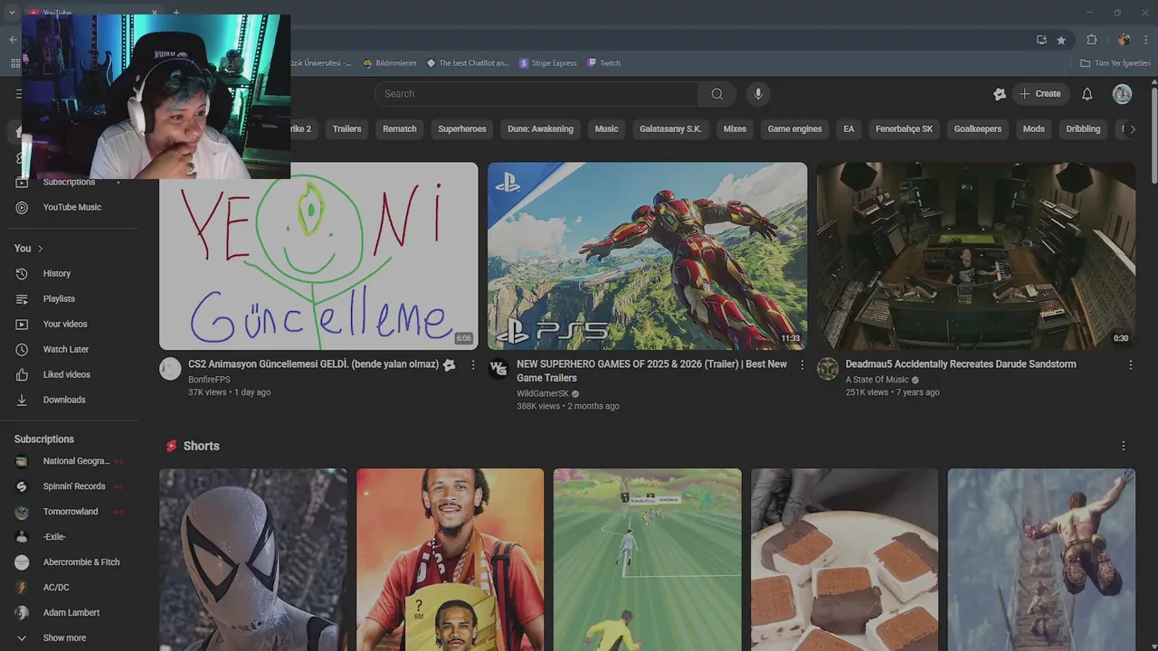Open Tüm Yer İşaretleri bookmarks folder
This screenshot has height=651, width=1158.
pyautogui.click(x=1115, y=63)
